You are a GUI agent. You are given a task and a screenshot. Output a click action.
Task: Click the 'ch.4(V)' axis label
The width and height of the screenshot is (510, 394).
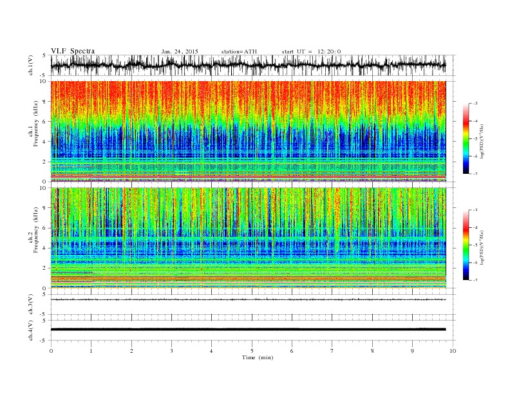pos(31,330)
